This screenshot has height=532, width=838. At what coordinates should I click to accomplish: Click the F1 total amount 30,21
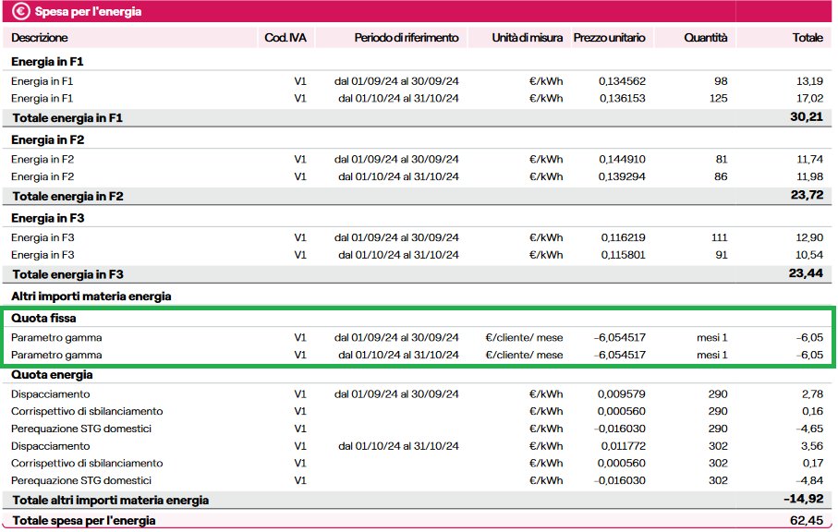pos(806,118)
